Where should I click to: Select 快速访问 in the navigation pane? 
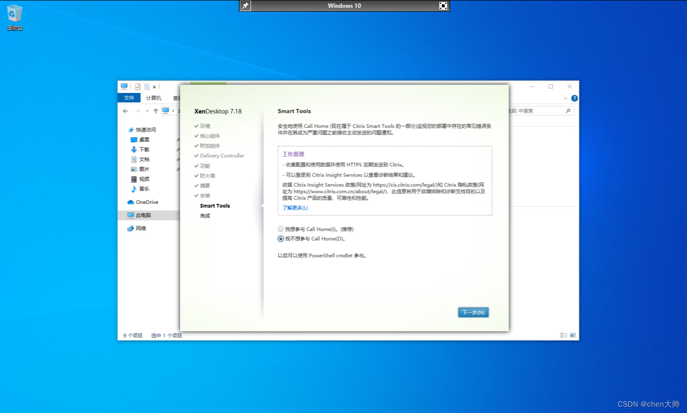coord(145,130)
